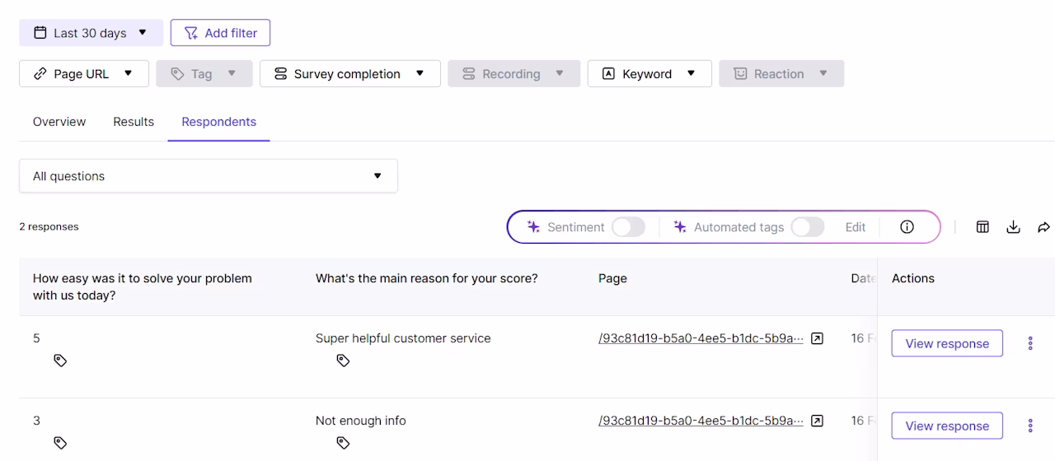Click the smiley icon in Reaction filter
The image size is (1055, 461).
pos(740,73)
